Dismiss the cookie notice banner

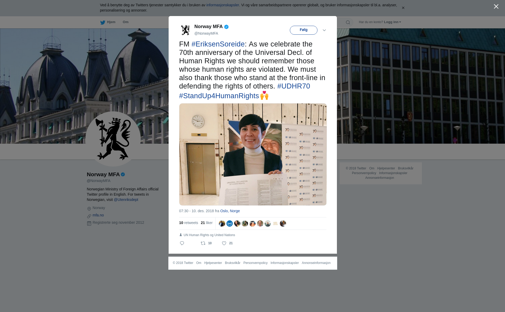point(403,8)
